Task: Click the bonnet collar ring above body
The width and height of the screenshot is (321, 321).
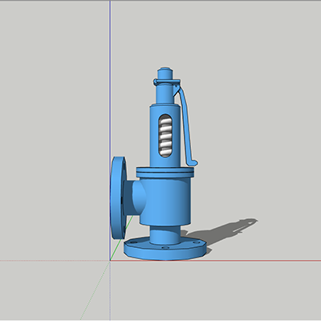Action: point(165,172)
